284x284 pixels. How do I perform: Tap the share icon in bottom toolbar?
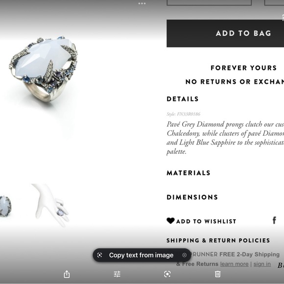(x=67, y=274)
